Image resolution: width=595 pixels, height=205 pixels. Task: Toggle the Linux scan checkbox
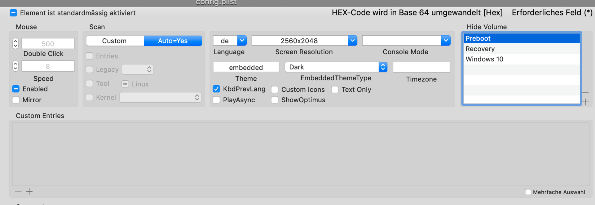pos(125,84)
